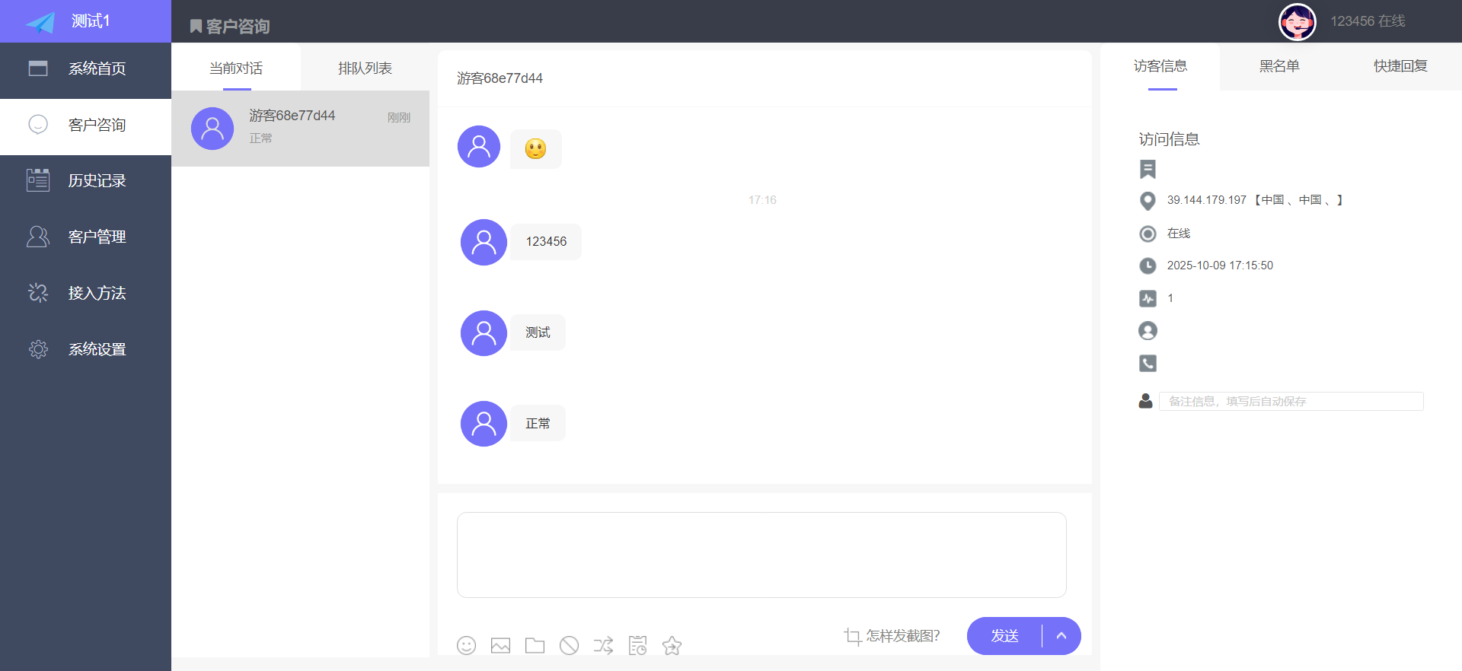The height and width of the screenshot is (671, 1462).
Task: Open the chat history calendar icon
Action: (637, 646)
